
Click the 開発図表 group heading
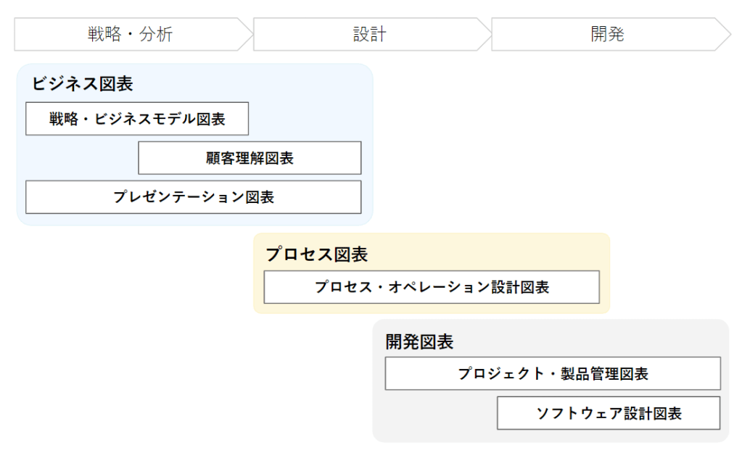pyautogui.click(x=419, y=341)
